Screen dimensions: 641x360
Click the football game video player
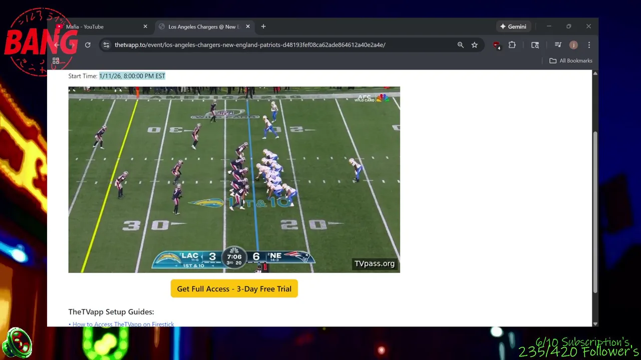click(x=234, y=179)
